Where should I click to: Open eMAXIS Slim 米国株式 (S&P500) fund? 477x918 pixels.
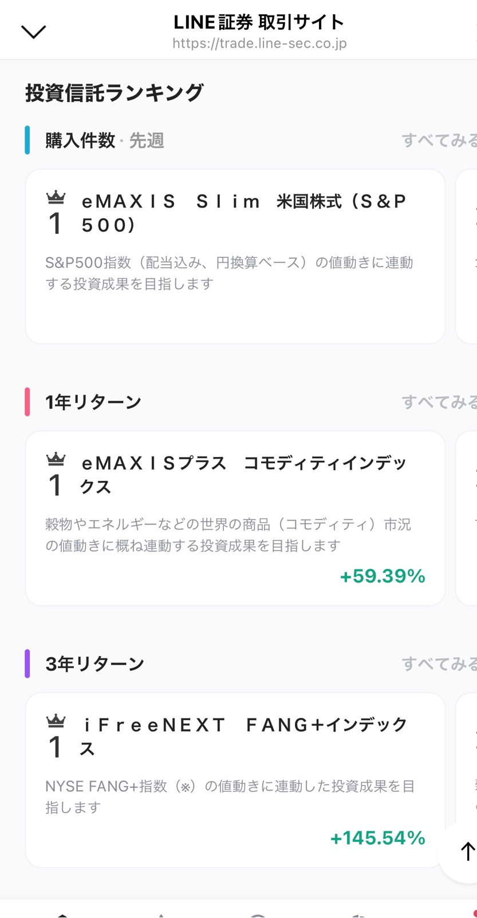tap(245, 213)
